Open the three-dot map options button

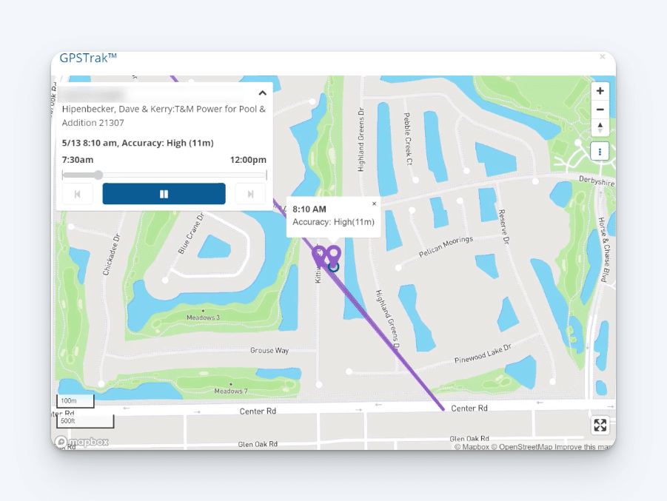click(600, 152)
